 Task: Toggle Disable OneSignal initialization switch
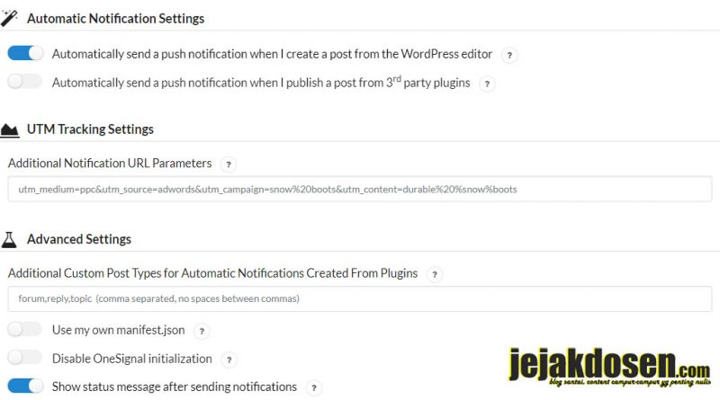(25, 358)
